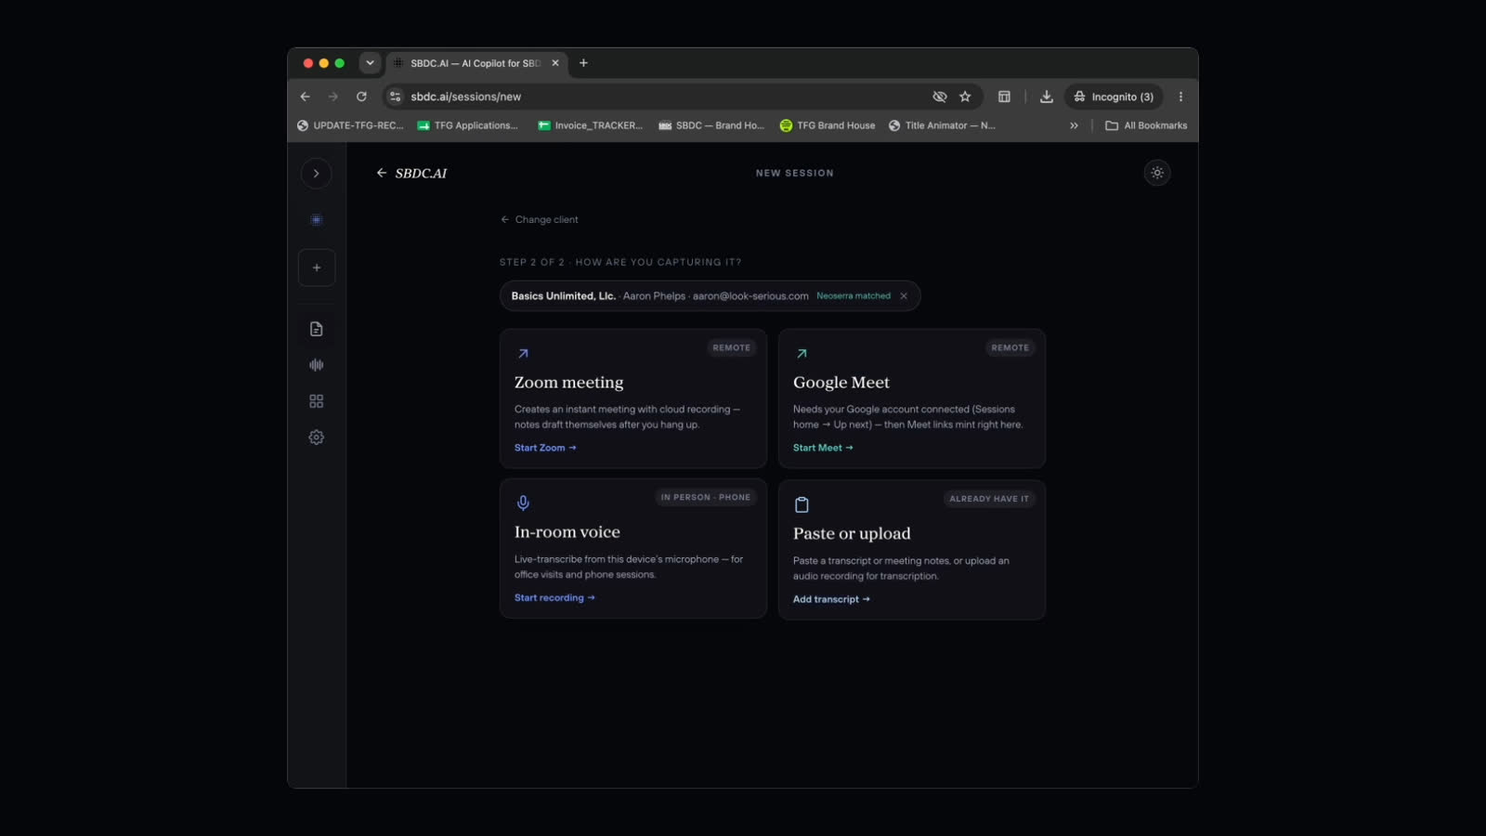
Task: Open All Bookmarks folder
Action: pos(1146,125)
